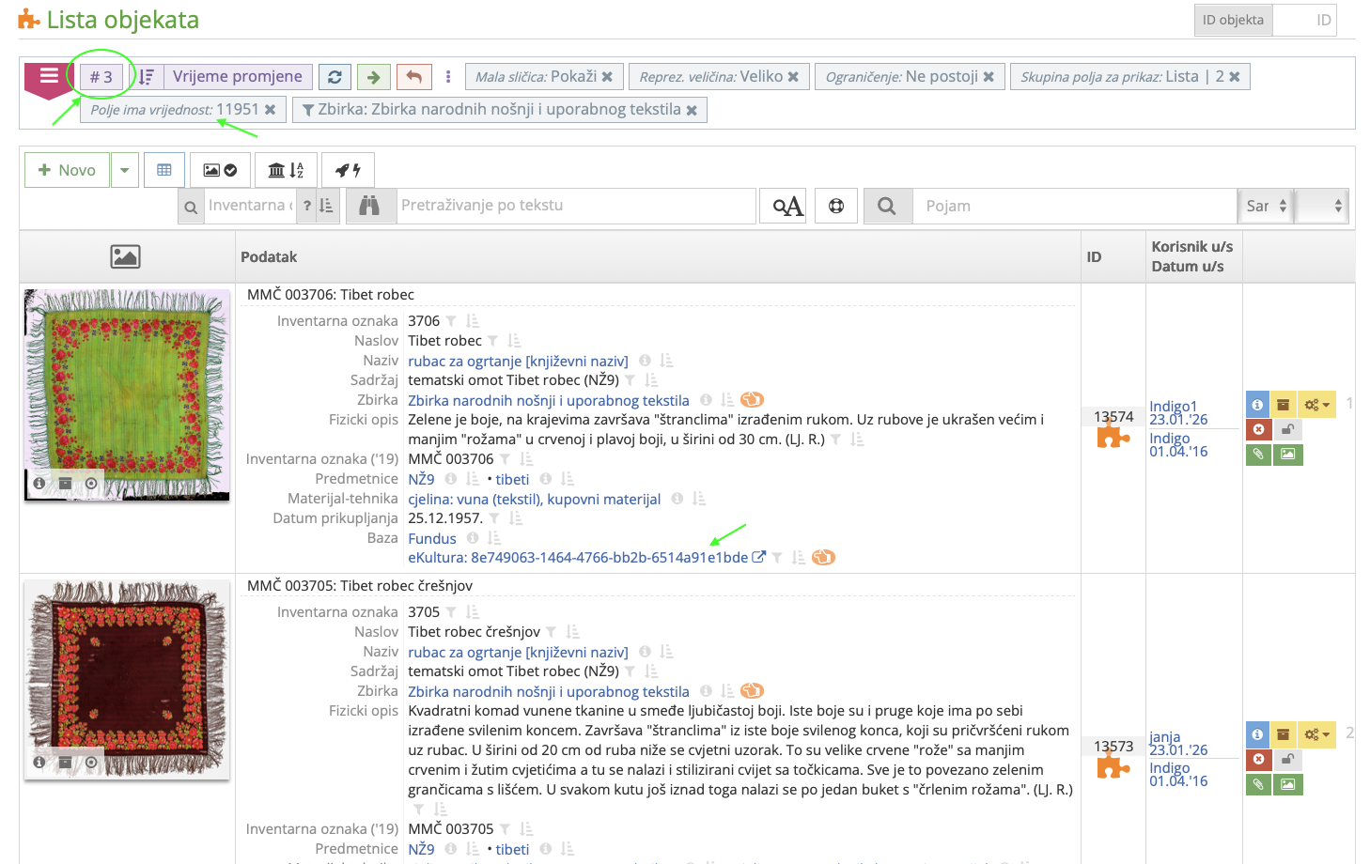This screenshot has height=864, width=1370.
Task: Click the ID objekta tab at top right
Action: (x=1232, y=19)
